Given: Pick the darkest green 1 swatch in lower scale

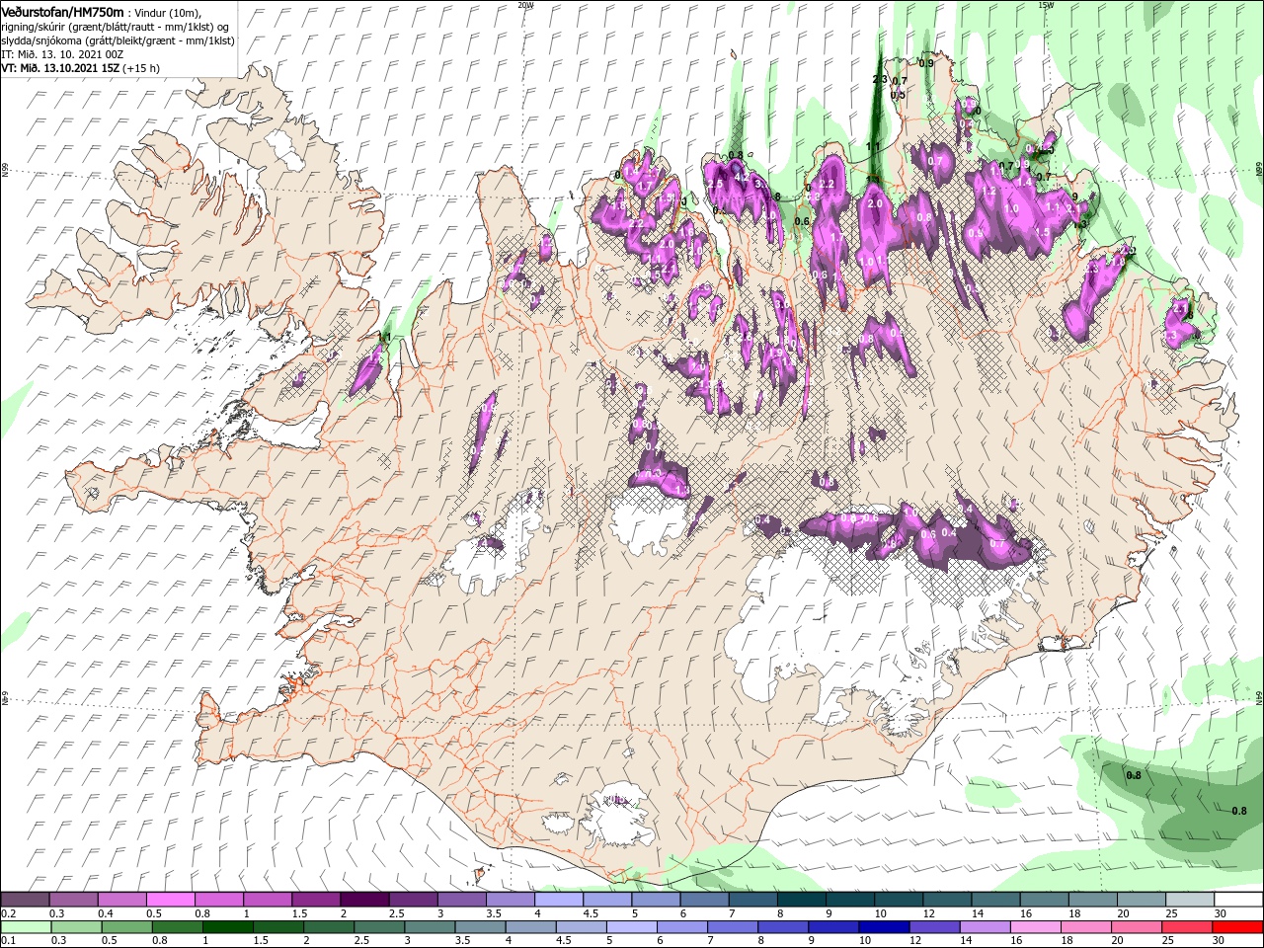Looking at the screenshot, I should coord(228,927).
